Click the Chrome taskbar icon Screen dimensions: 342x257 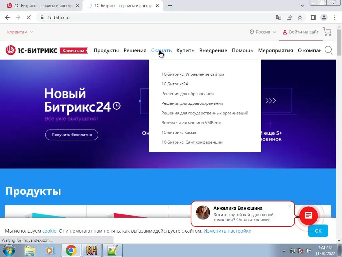point(71,250)
